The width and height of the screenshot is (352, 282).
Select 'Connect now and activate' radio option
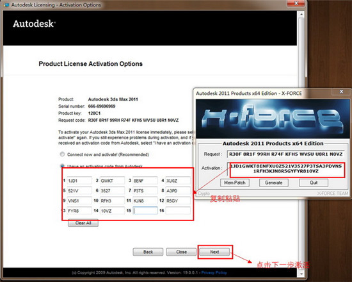pos(62,154)
